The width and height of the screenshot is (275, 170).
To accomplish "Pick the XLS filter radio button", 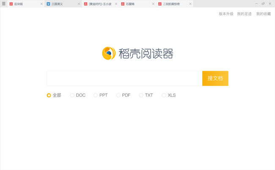I will point(164,95).
